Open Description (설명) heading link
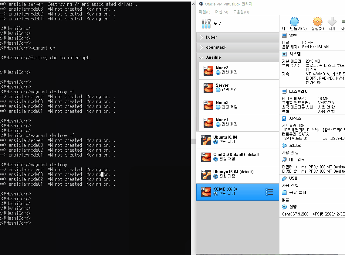Viewport: 345px width, 255px height. point(293,207)
